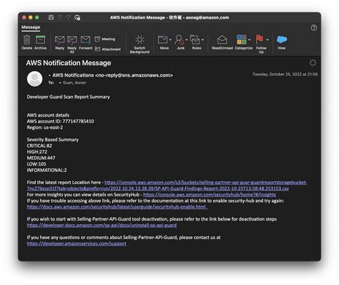The width and height of the screenshot is (339, 285).
Task: Expand the Junk options arrow
Action: click(187, 39)
